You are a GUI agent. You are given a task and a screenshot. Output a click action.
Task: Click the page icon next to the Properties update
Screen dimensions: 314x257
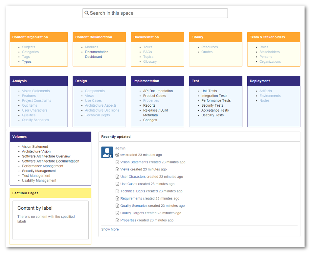click(x=118, y=220)
